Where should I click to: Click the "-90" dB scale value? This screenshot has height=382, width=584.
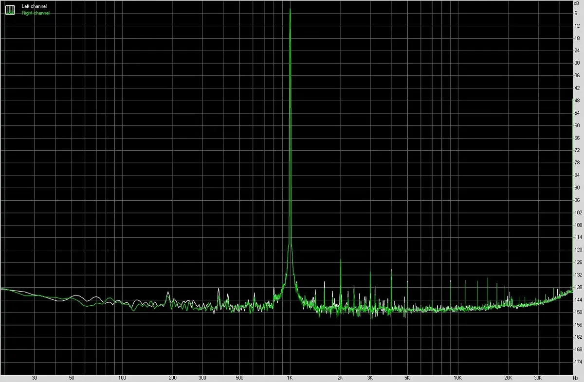pyautogui.click(x=578, y=188)
